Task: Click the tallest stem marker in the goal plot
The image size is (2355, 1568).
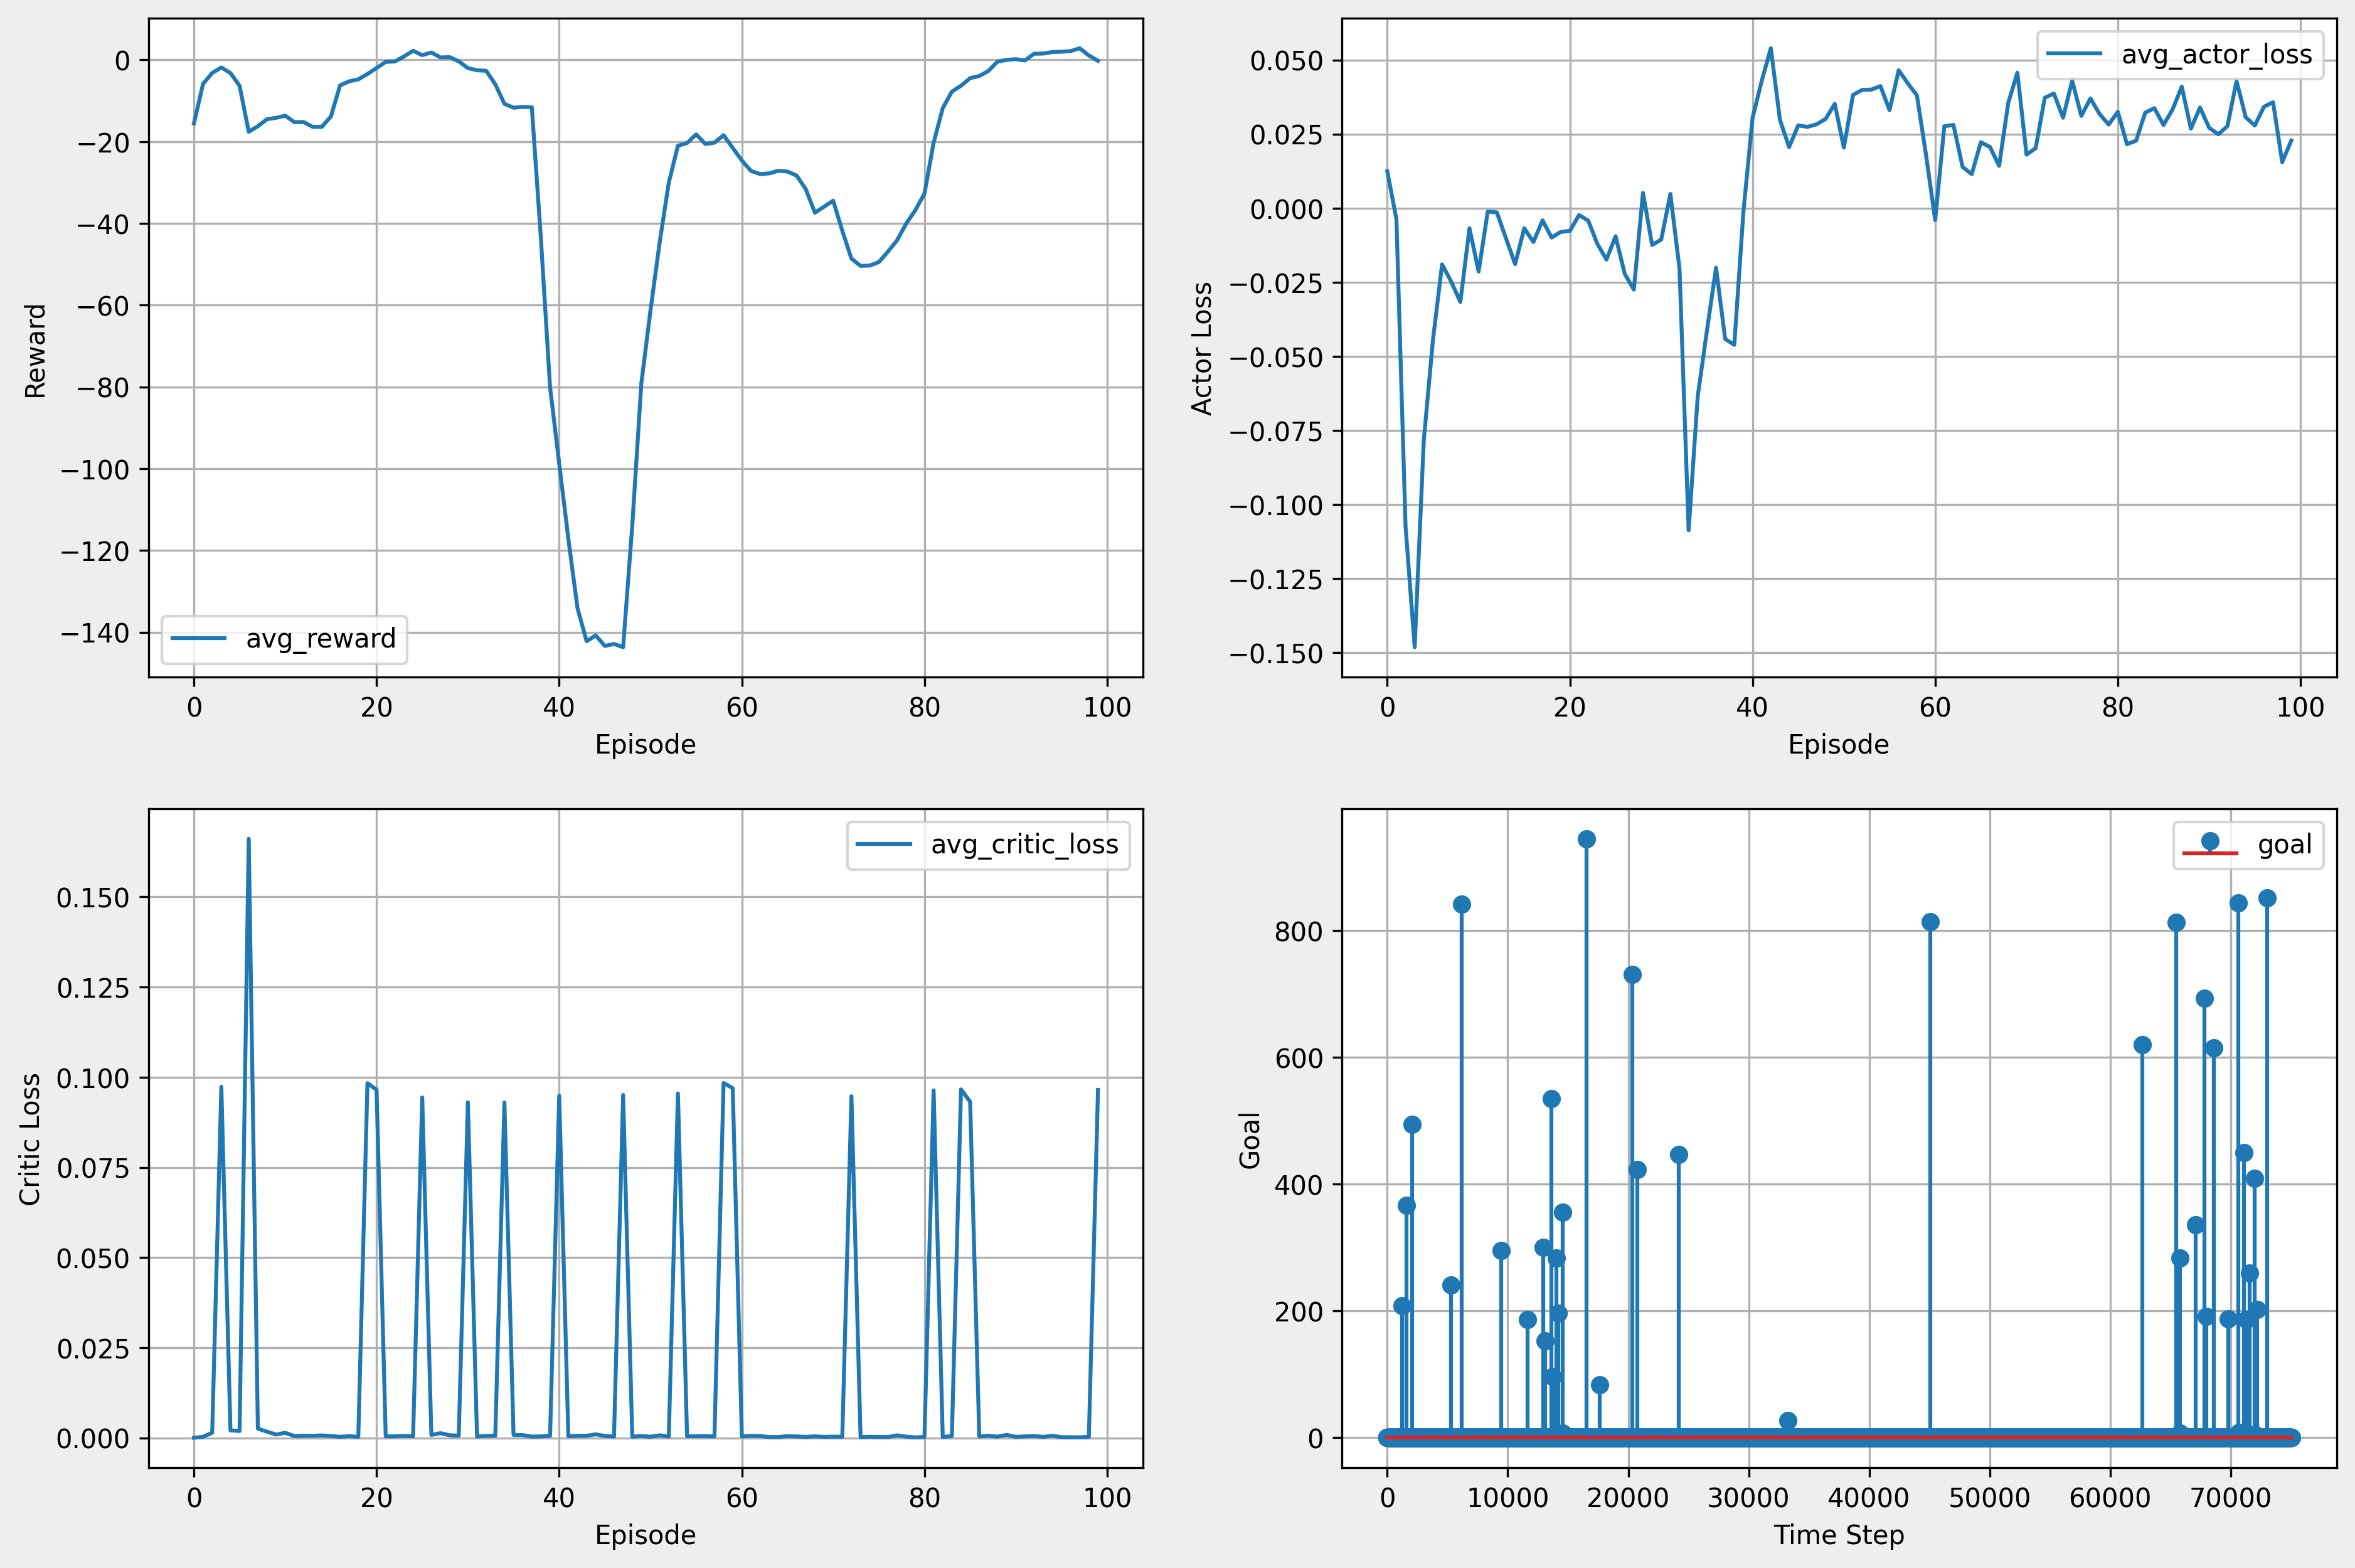Action: click(1587, 839)
